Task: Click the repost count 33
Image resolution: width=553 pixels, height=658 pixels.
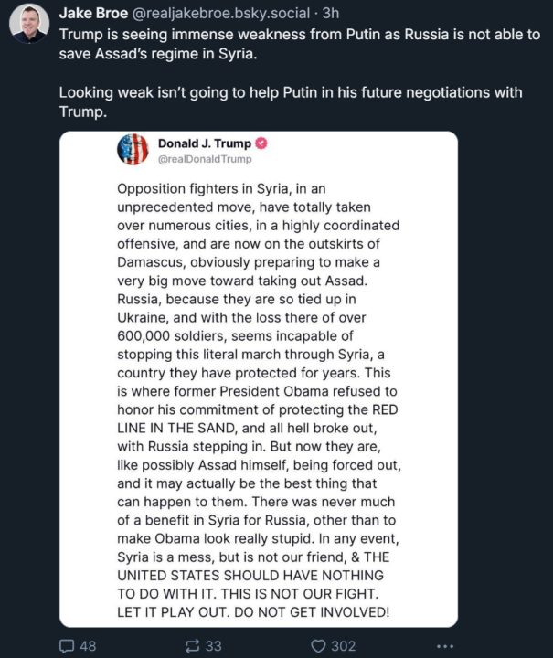Action: (214, 646)
